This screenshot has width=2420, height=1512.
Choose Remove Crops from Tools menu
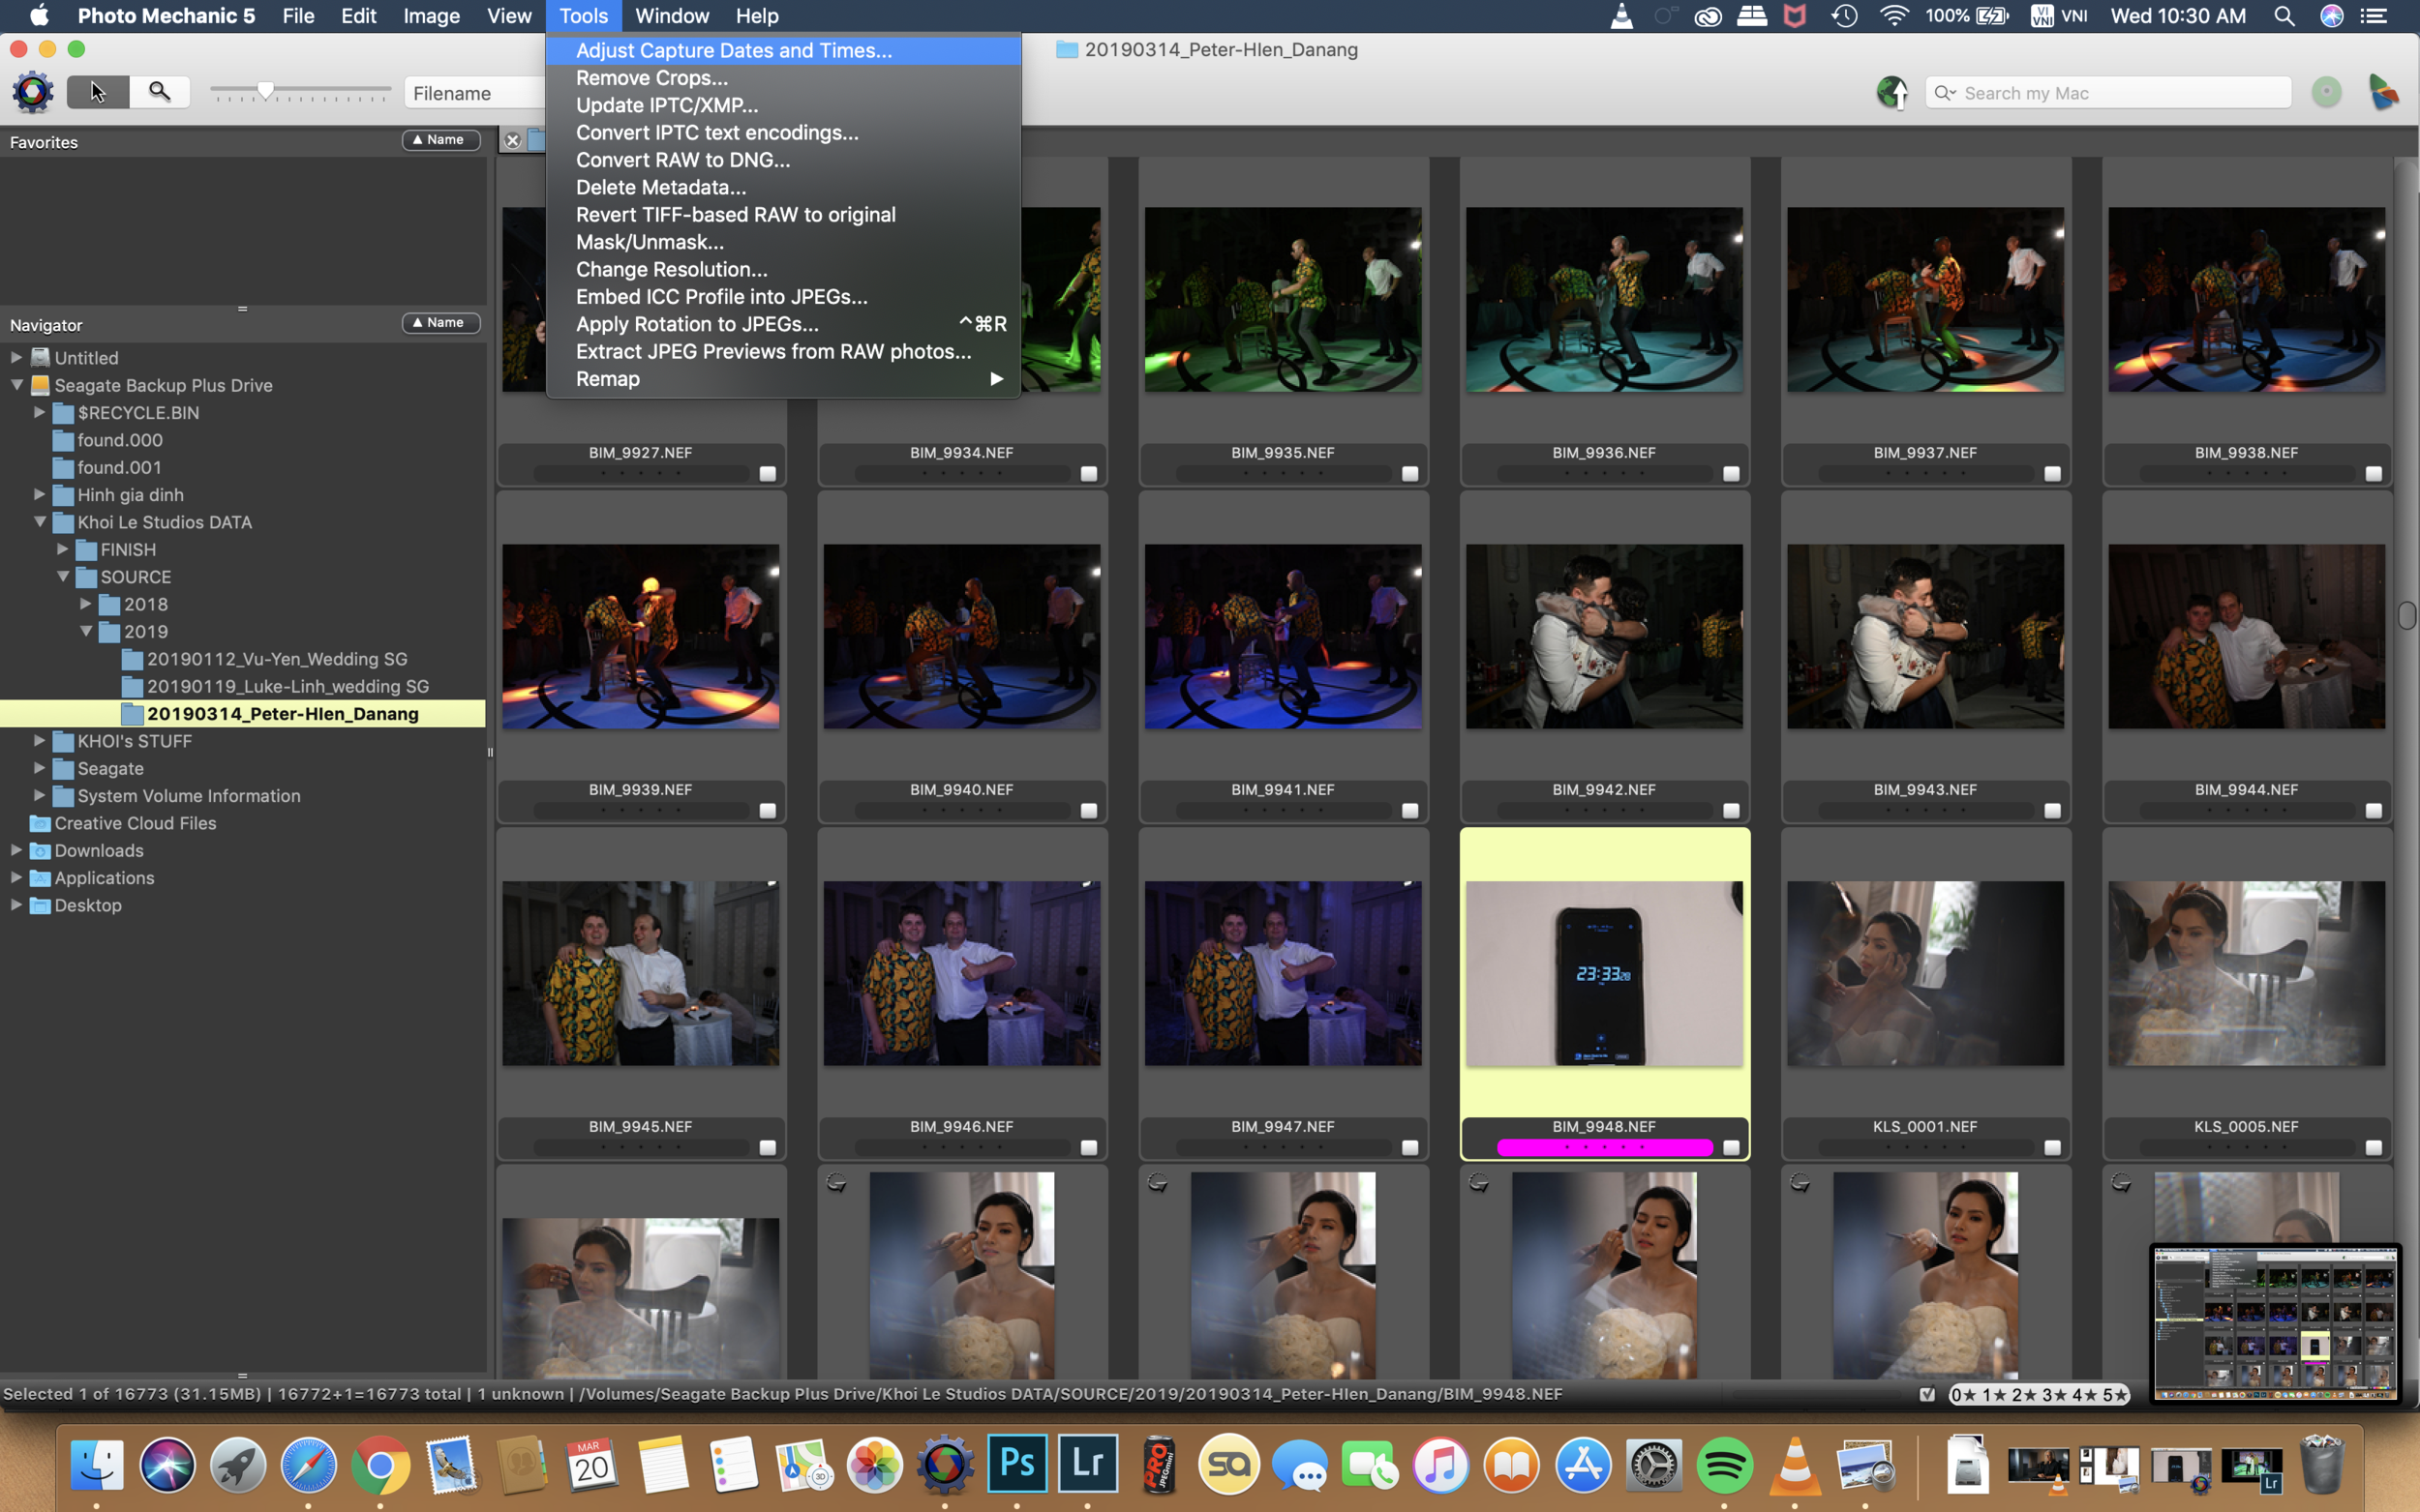(x=783, y=78)
